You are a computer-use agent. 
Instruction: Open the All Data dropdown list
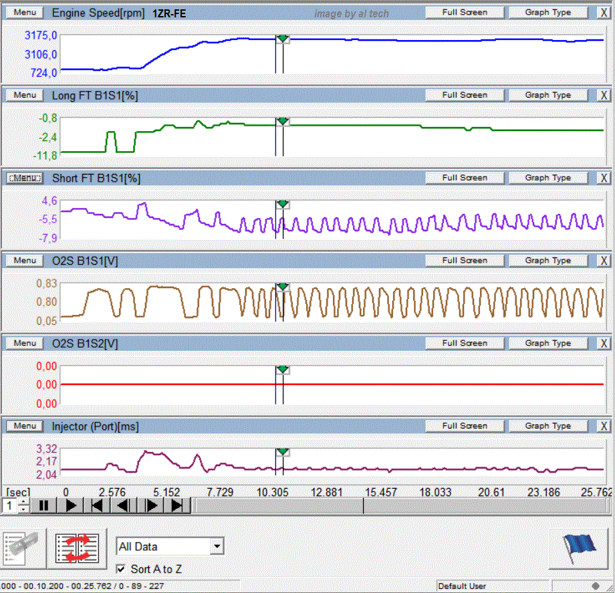[216, 546]
